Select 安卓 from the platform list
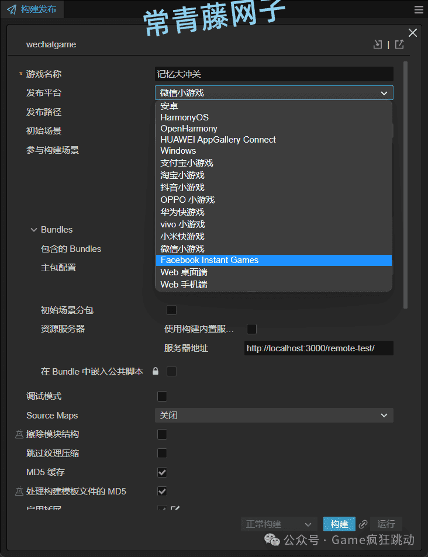428x557 pixels. pyautogui.click(x=274, y=106)
